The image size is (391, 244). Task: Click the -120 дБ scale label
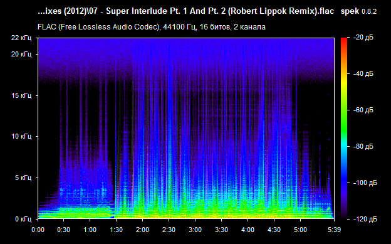(365, 219)
